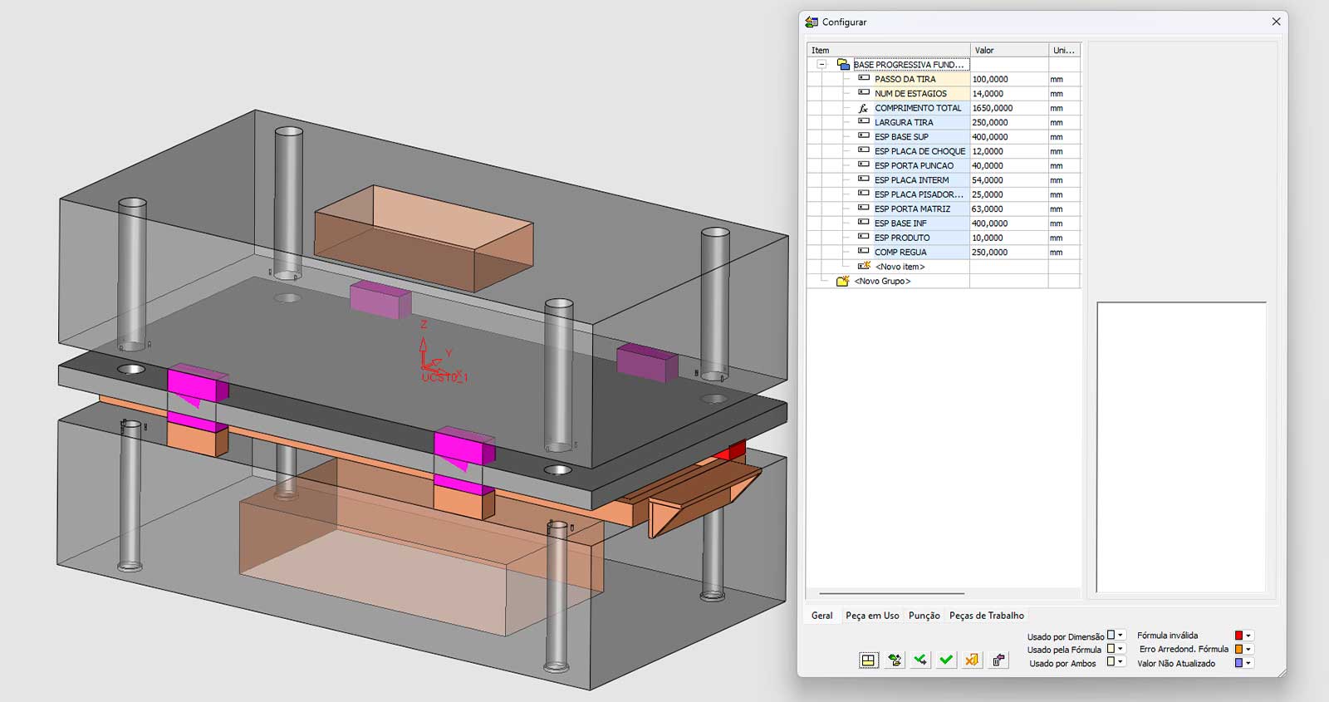Open the Punção tab
Screen dimensions: 1329x702
click(x=924, y=616)
